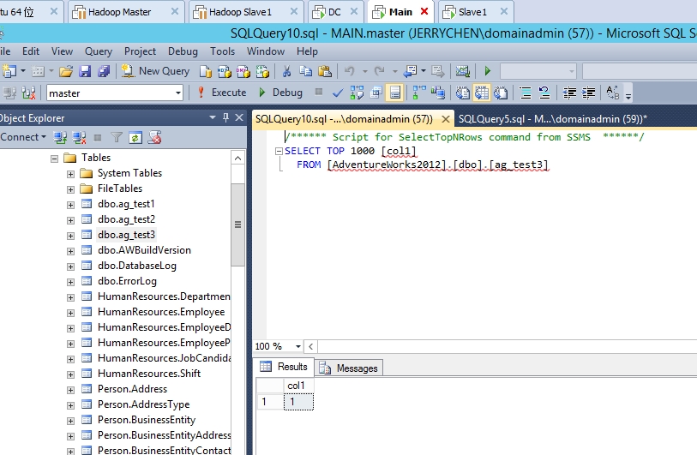Click Analysis Services XMLA Query icon

[262, 71]
